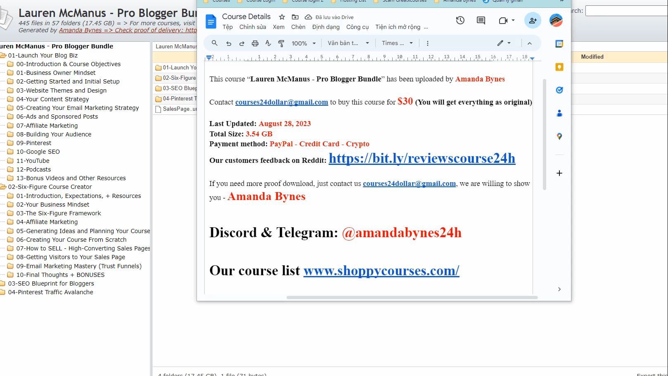Click the print icon
Viewport: 668px width, 376px height.
click(x=255, y=43)
